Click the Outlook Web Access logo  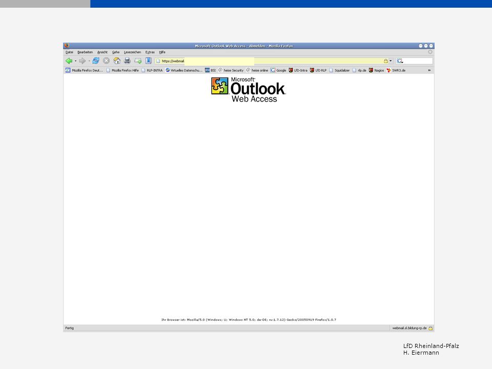(x=248, y=90)
